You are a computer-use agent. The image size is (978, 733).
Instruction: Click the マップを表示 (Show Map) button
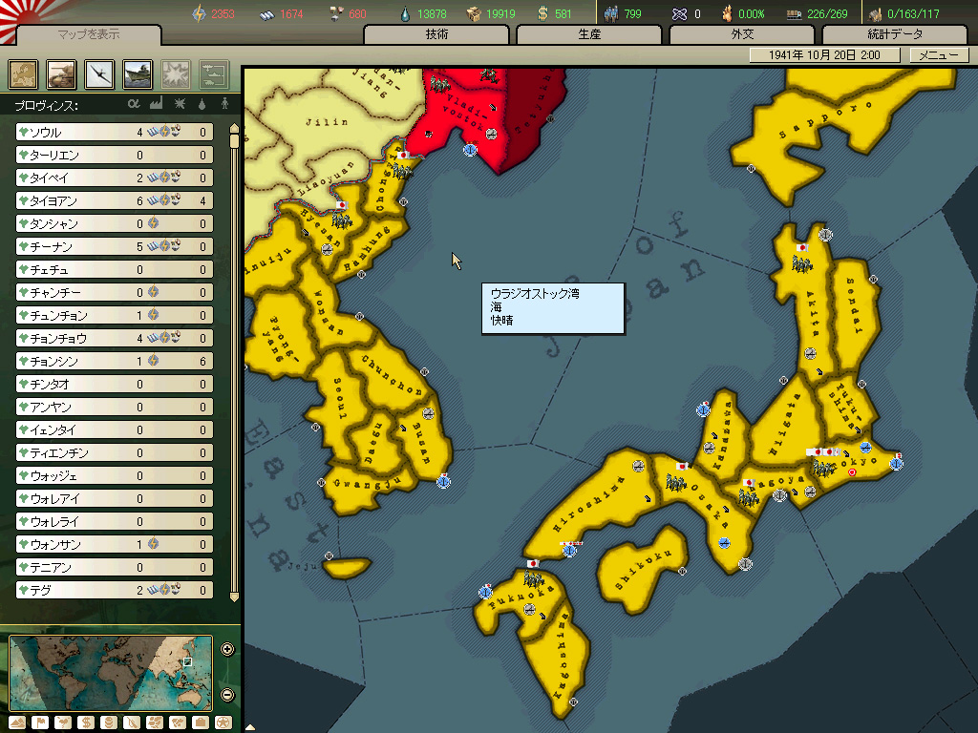[89, 34]
